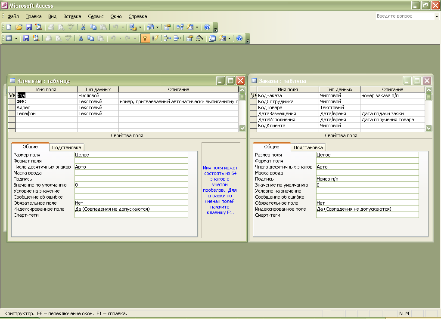Click New Object icon in top toolbar
441x319 pixels.
190,27
